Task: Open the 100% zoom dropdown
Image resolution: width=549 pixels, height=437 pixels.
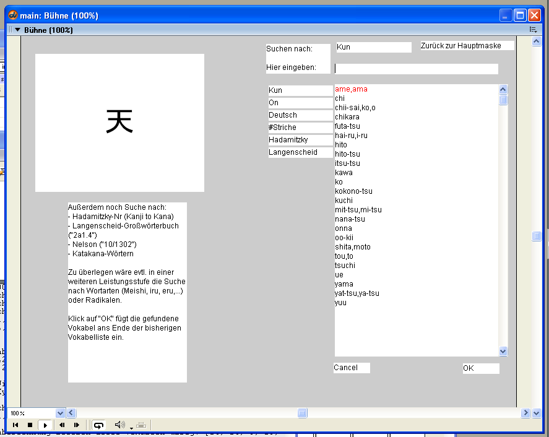Action: (60, 413)
